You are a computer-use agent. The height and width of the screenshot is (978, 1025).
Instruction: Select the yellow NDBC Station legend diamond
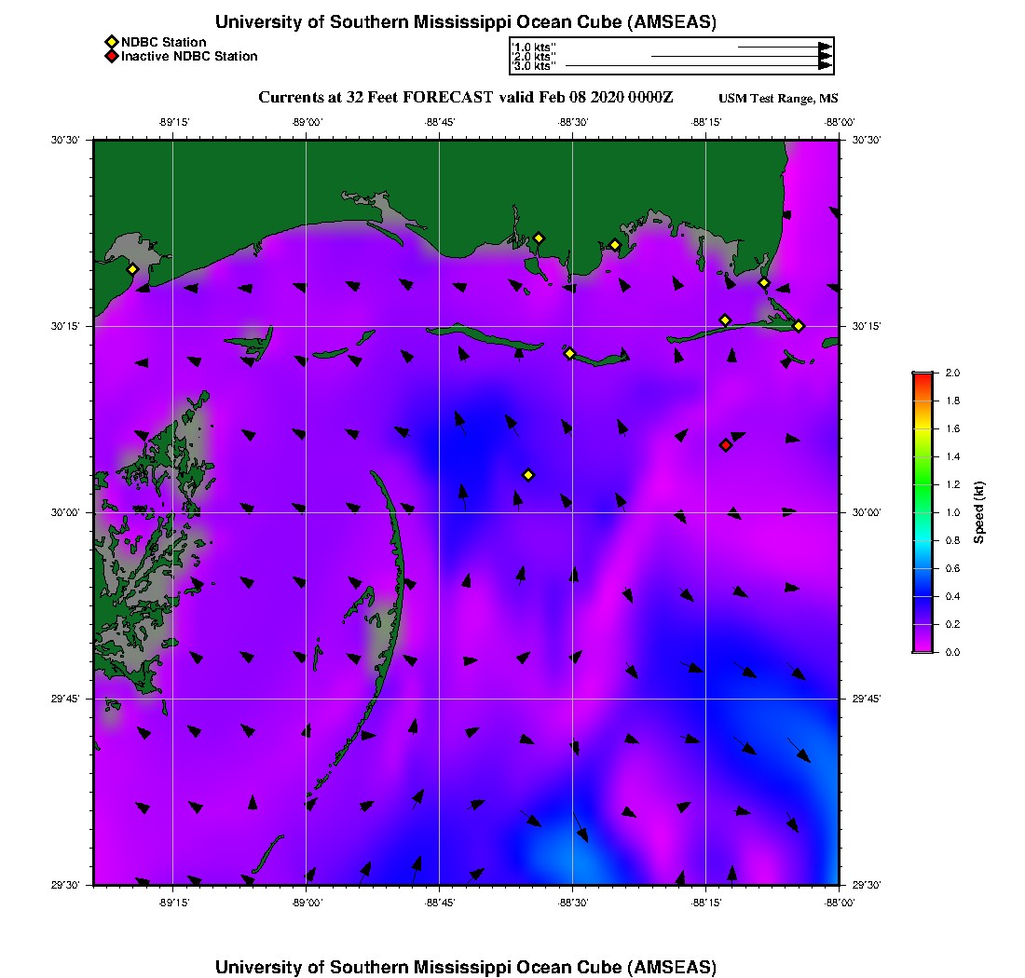111,42
